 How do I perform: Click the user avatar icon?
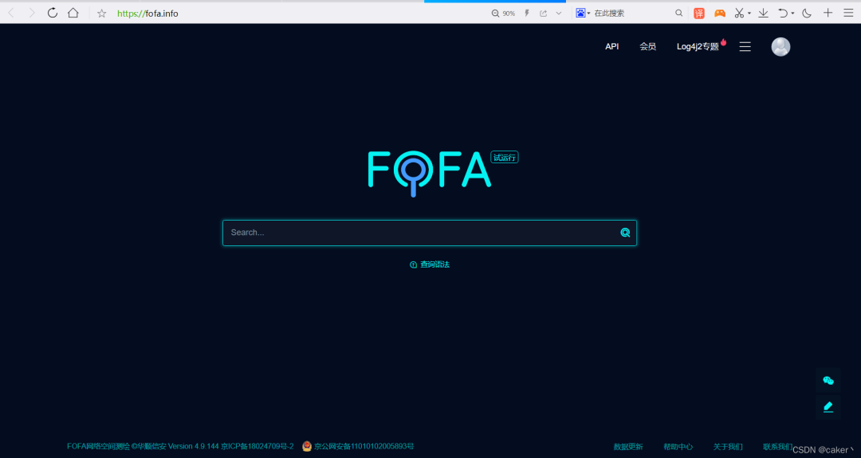[x=780, y=47]
